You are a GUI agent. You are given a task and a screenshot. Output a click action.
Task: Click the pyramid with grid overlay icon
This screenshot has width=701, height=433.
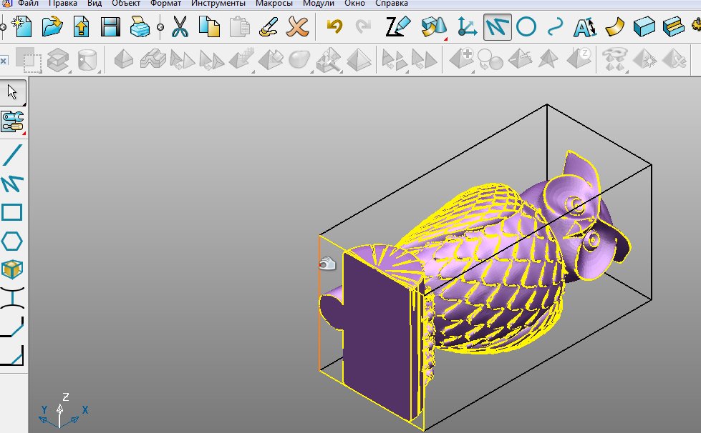coord(241,60)
